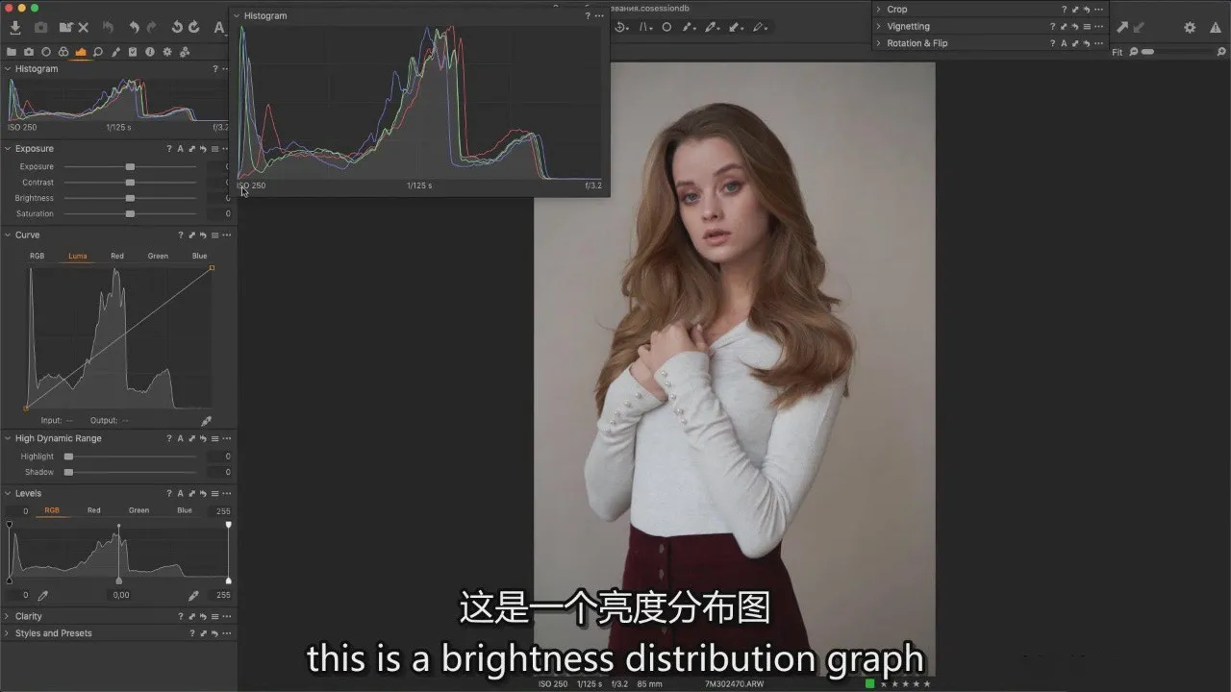Open the Color tool tab with three circles
Image resolution: width=1231 pixels, height=692 pixels.
click(x=63, y=52)
